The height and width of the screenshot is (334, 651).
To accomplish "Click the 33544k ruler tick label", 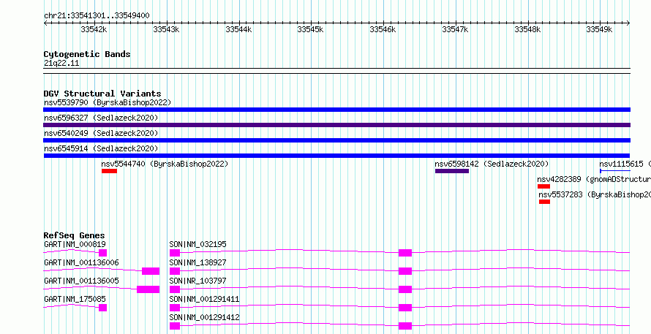I will 238,29.
